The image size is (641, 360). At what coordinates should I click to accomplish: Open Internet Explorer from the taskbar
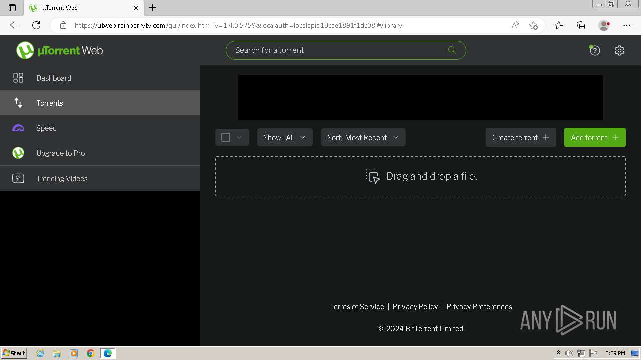coord(40,353)
